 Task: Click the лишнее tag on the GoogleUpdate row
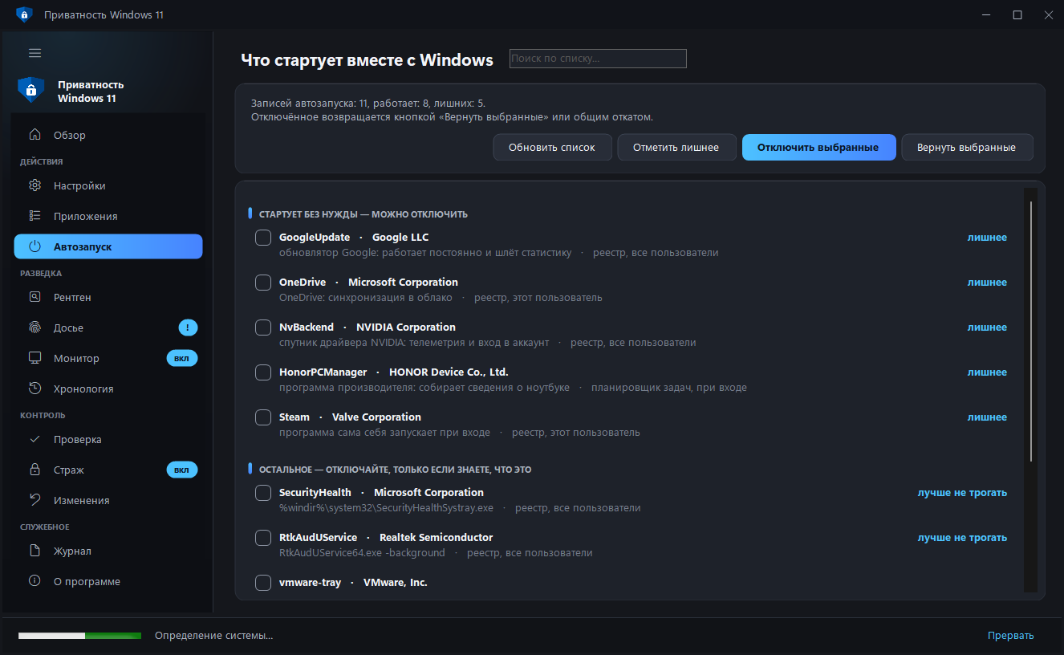coord(987,238)
